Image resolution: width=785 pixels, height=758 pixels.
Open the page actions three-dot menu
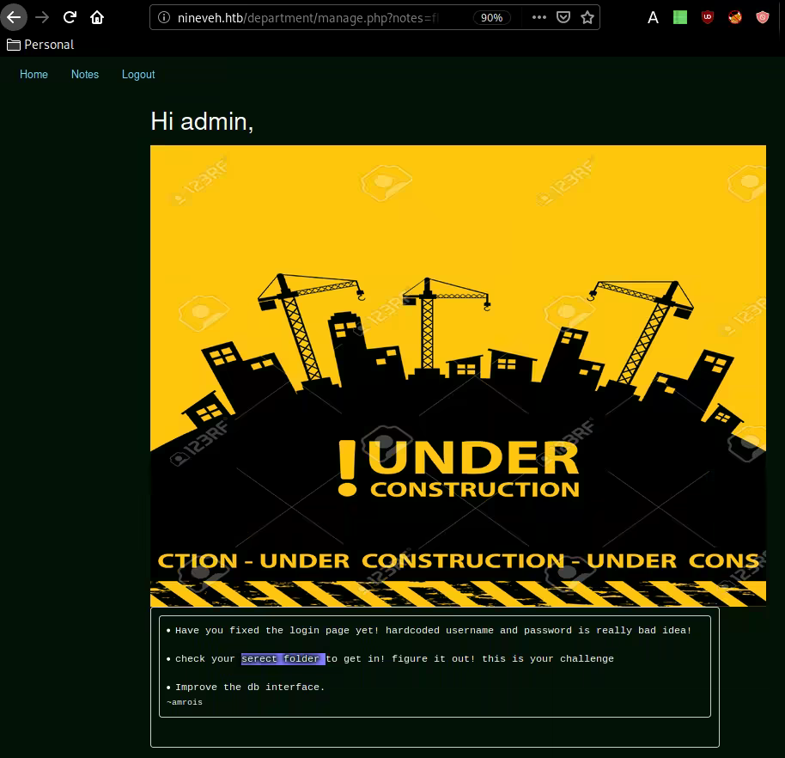click(x=539, y=17)
